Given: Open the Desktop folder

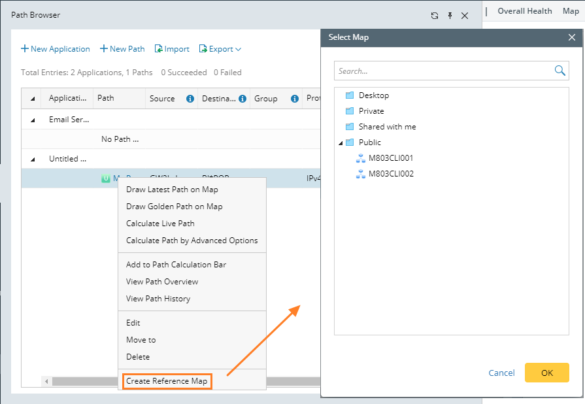Looking at the screenshot, I should pos(373,95).
